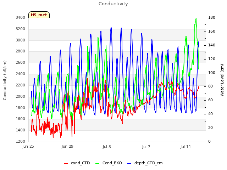Click the 20 right axis tick label

[x=210, y=127]
